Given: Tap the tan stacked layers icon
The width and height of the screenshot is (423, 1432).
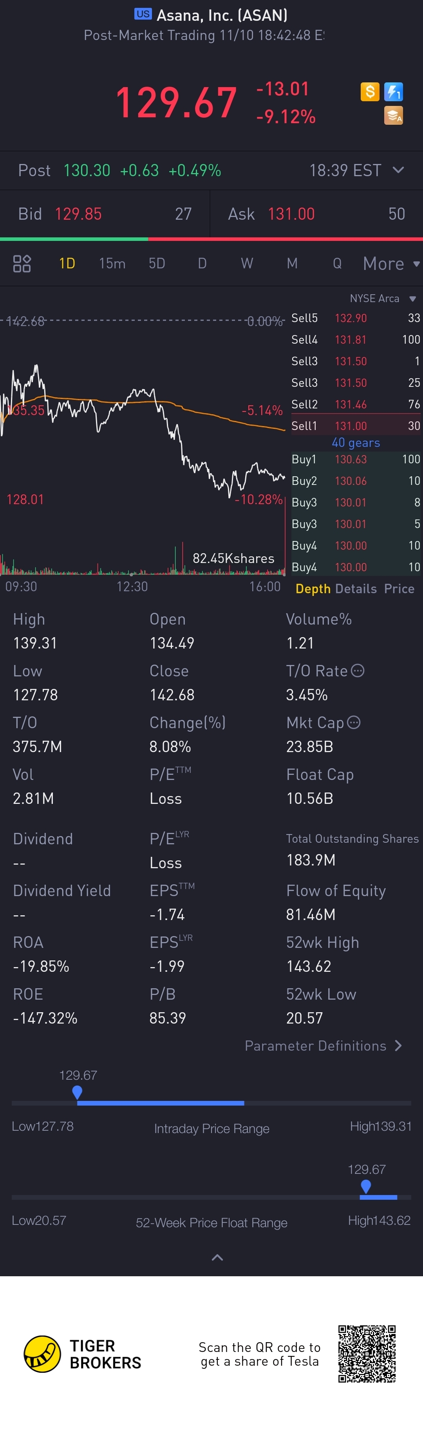Looking at the screenshot, I should click(x=394, y=116).
